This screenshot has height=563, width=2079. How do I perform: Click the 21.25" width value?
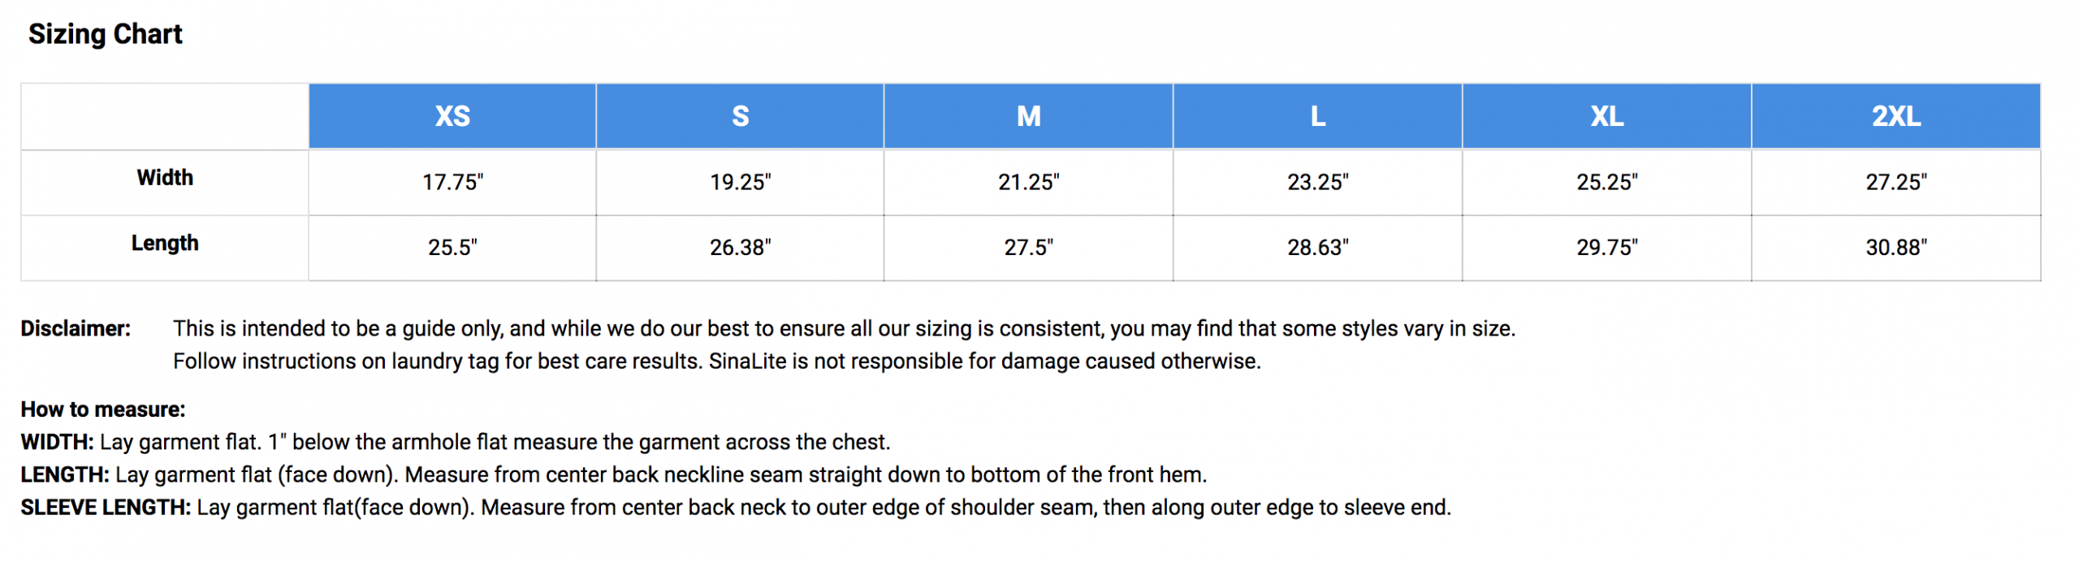coord(1028,182)
